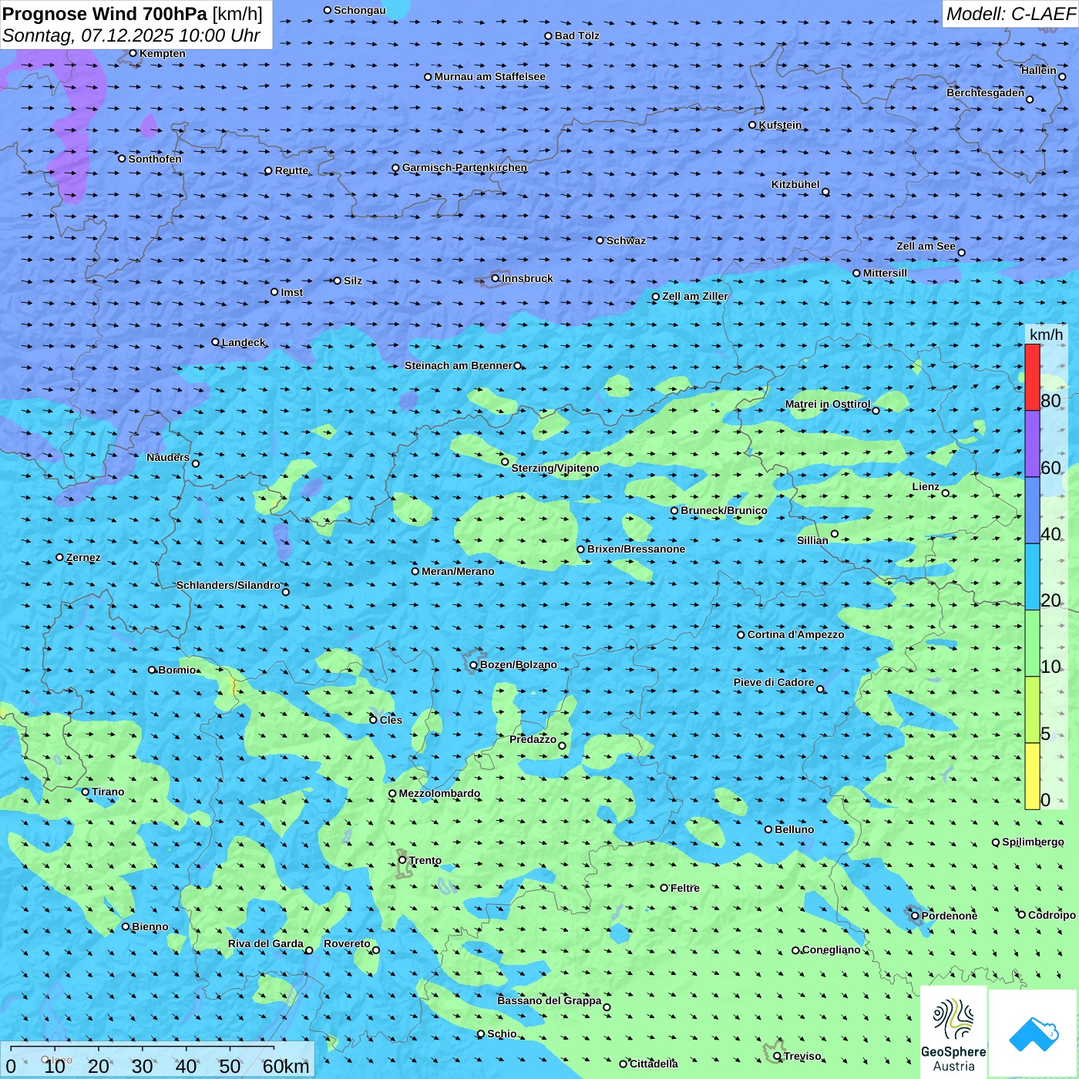This screenshot has width=1079, height=1079.
Task: Click the blue cloud logo icon
Action: [1034, 1034]
